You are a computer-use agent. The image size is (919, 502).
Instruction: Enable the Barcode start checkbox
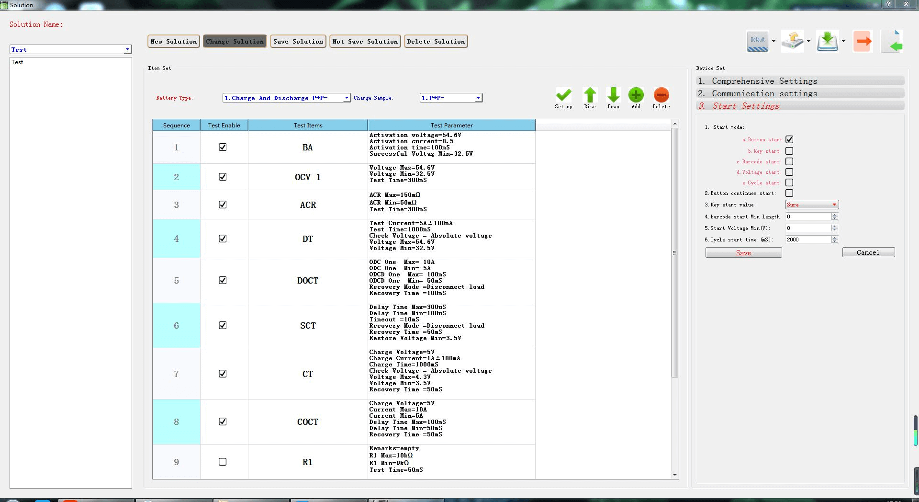pyautogui.click(x=789, y=161)
